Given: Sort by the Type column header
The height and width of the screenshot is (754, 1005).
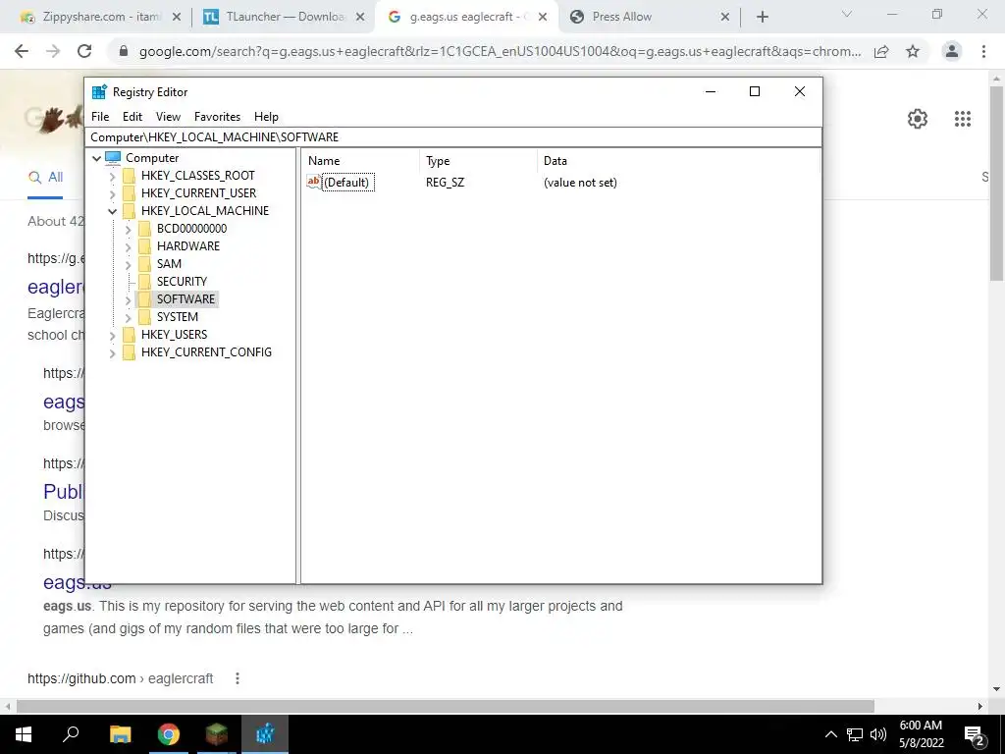Looking at the screenshot, I should coord(478,161).
